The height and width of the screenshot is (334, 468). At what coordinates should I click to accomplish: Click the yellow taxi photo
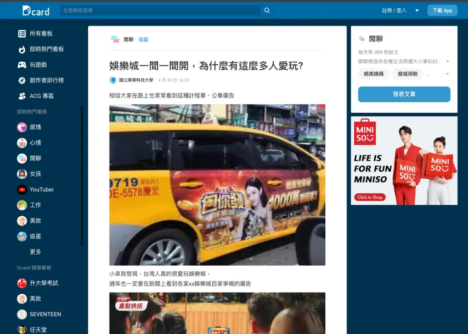tap(217, 185)
